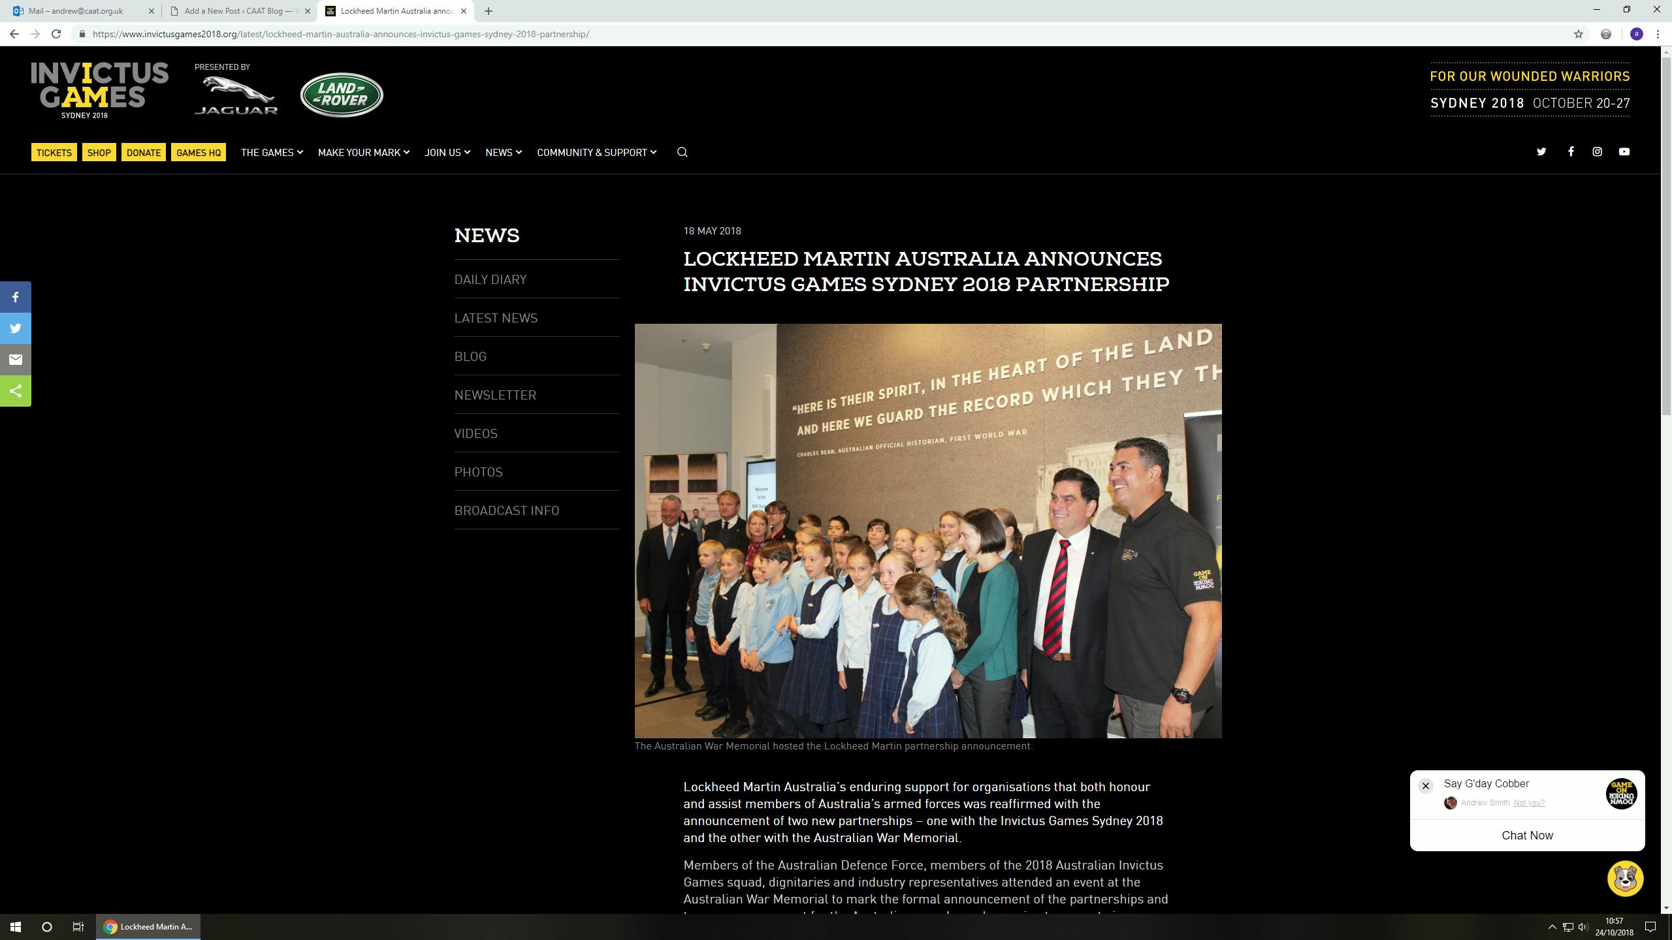This screenshot has width=1672, height=940.
Task: Visit Invictus Games Twitter from header
Action: point(1541,151)
